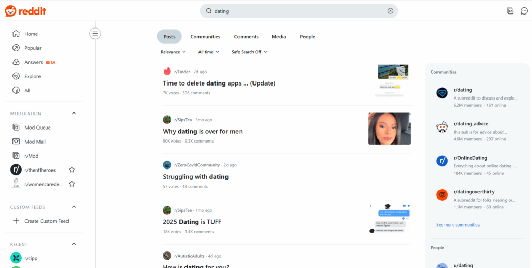Collapse the Recent section chevron
The width and height of the screenshot is (532, 268).
(x=74, y=244)
